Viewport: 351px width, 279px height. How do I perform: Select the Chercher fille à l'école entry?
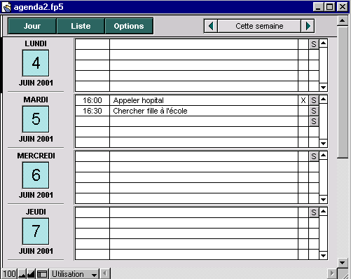click(204, 111)
